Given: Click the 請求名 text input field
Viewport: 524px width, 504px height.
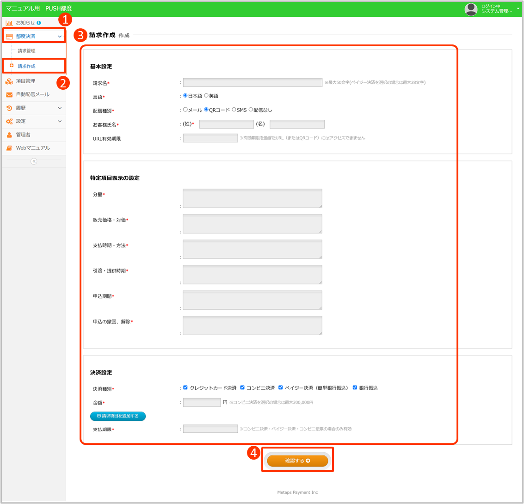Looking at the screenshot, I should point(253,83).
